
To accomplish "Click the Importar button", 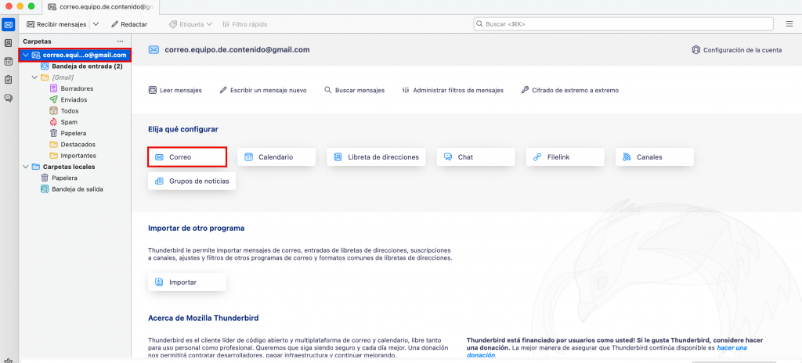I will coord(187,282).
